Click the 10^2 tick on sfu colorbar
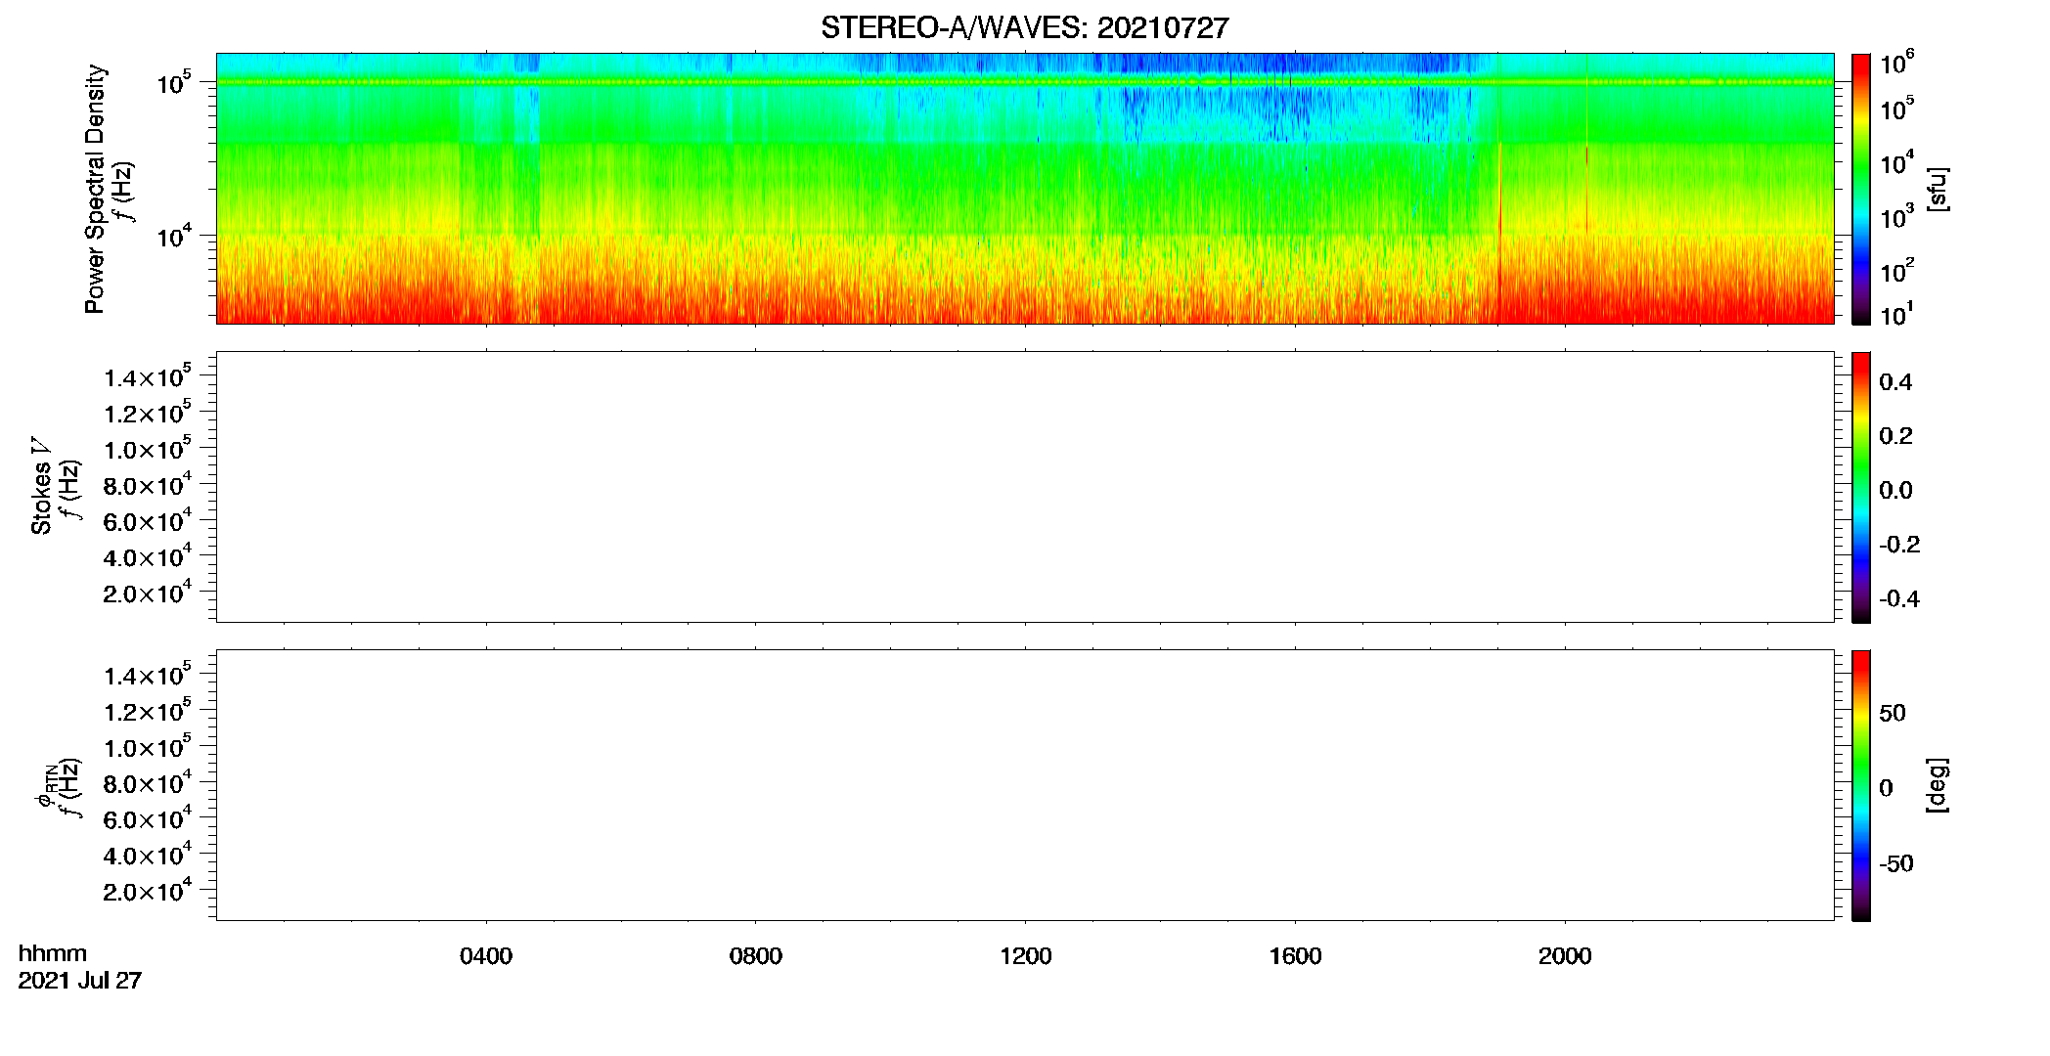The image size is (2050, 1056). 1897,270
